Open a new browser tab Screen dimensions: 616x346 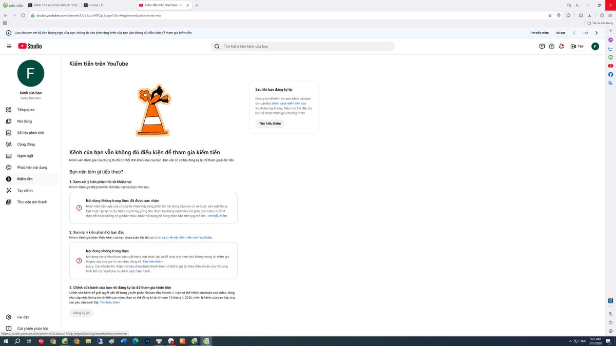[197, 5]
